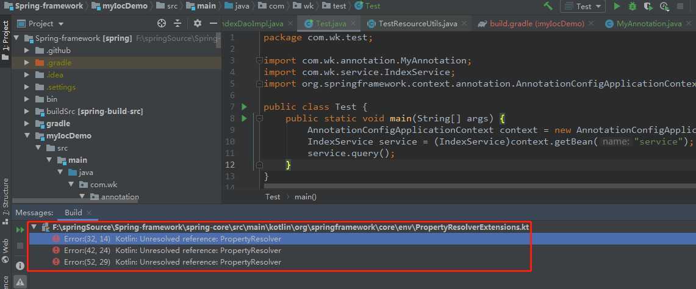
Task: Click the Build project hammer icon
Action: 548,6
